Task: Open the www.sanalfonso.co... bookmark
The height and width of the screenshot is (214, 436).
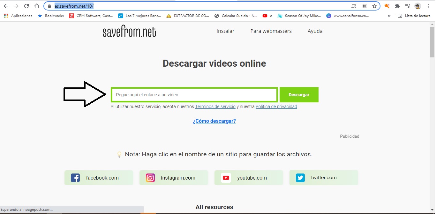Action: tap(348, 16)
